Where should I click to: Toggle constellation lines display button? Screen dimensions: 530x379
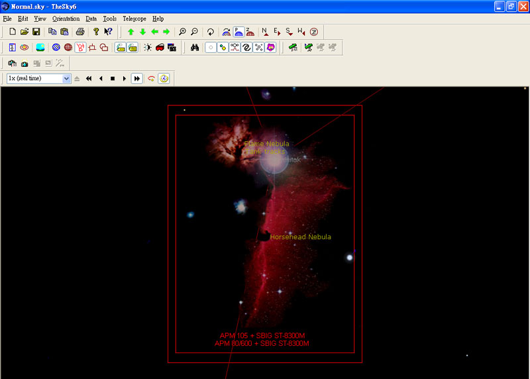[x=235, y=48]
